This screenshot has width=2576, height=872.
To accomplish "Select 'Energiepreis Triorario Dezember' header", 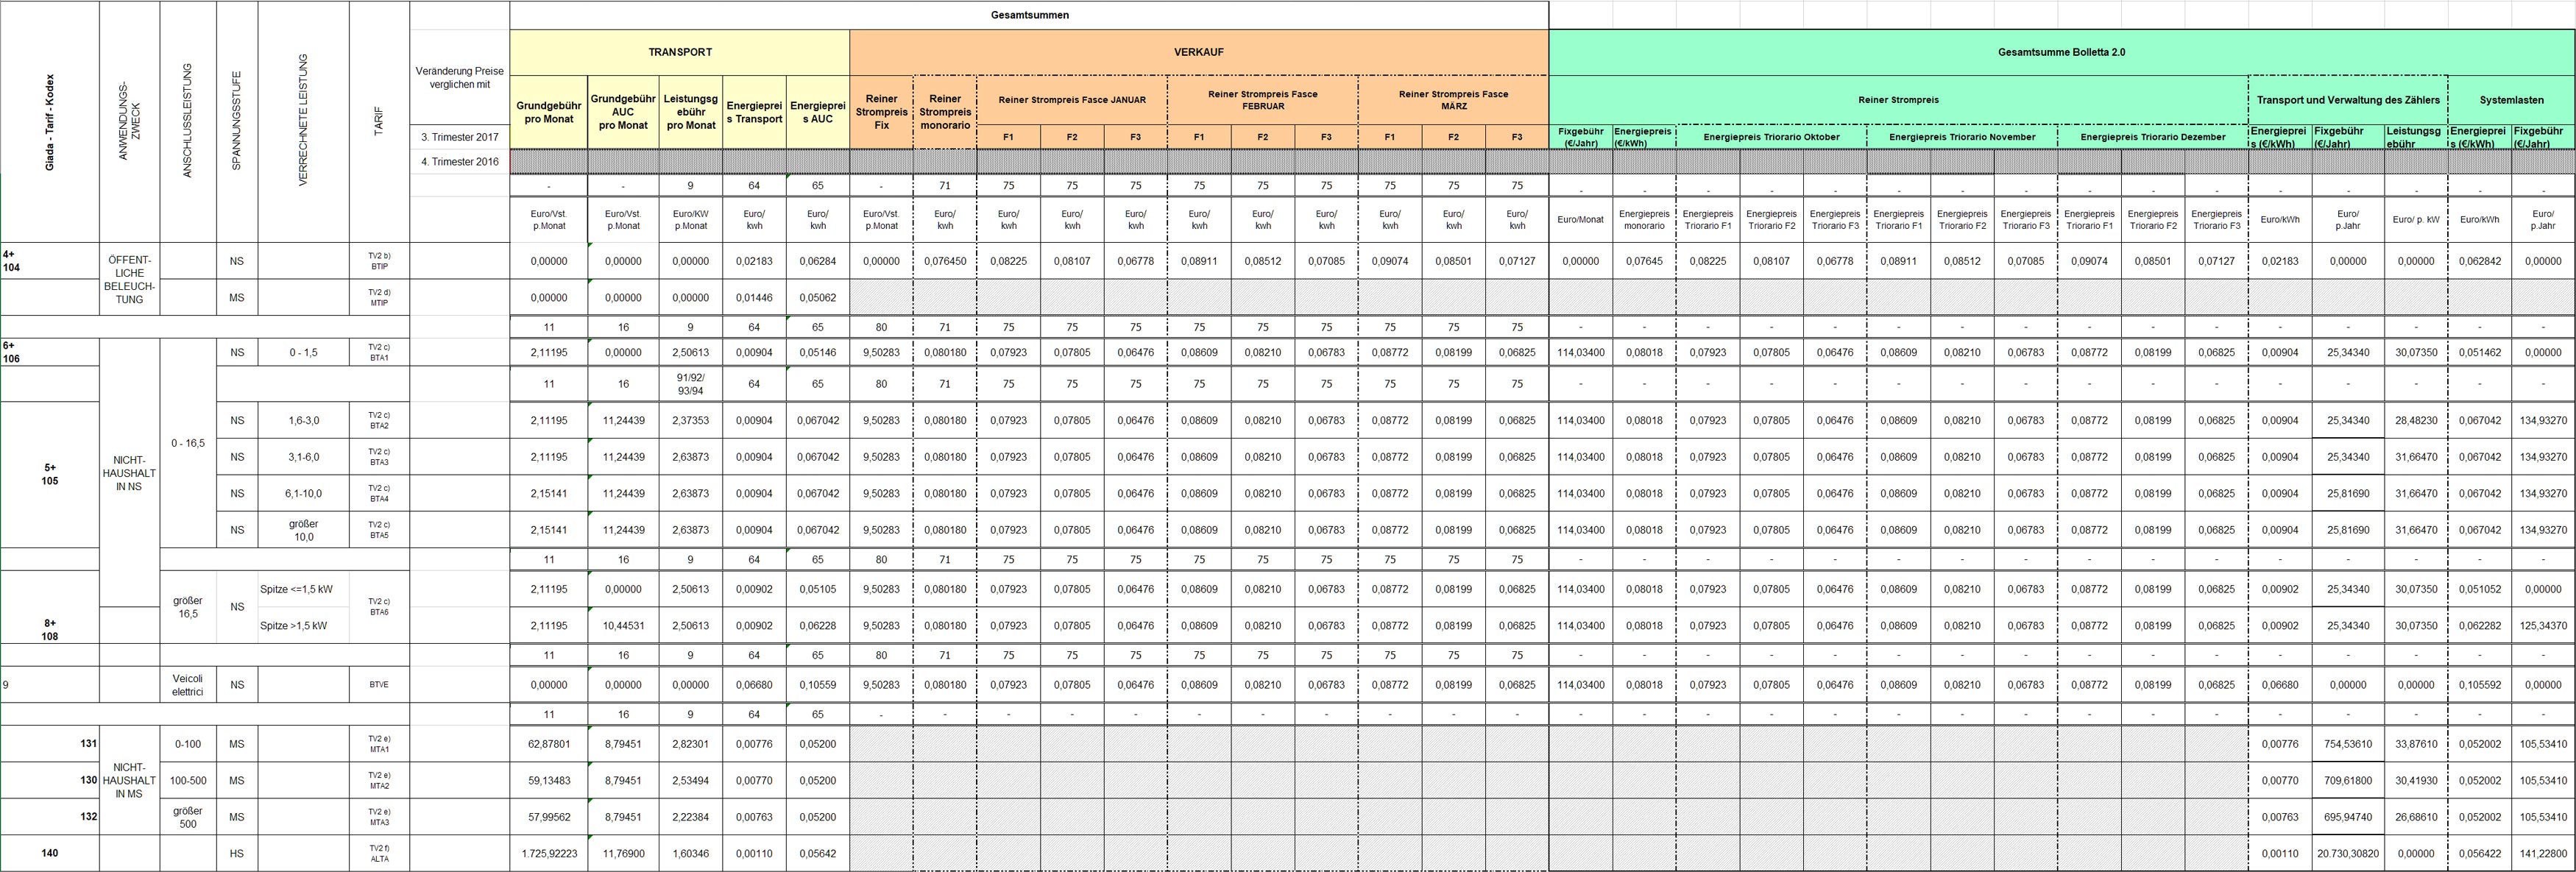I will coord(2153,137).
